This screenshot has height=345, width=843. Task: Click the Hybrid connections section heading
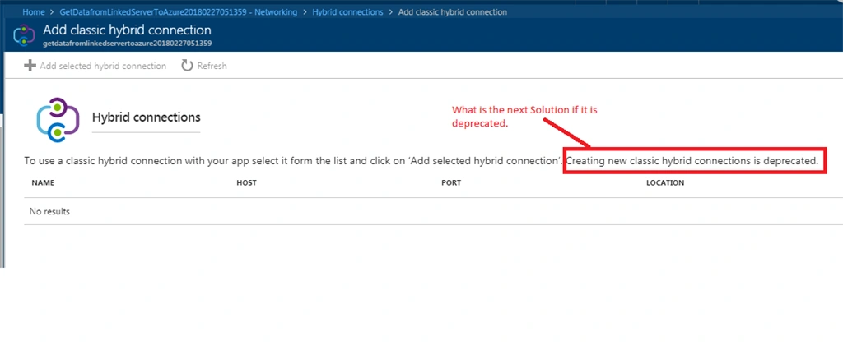147,117
